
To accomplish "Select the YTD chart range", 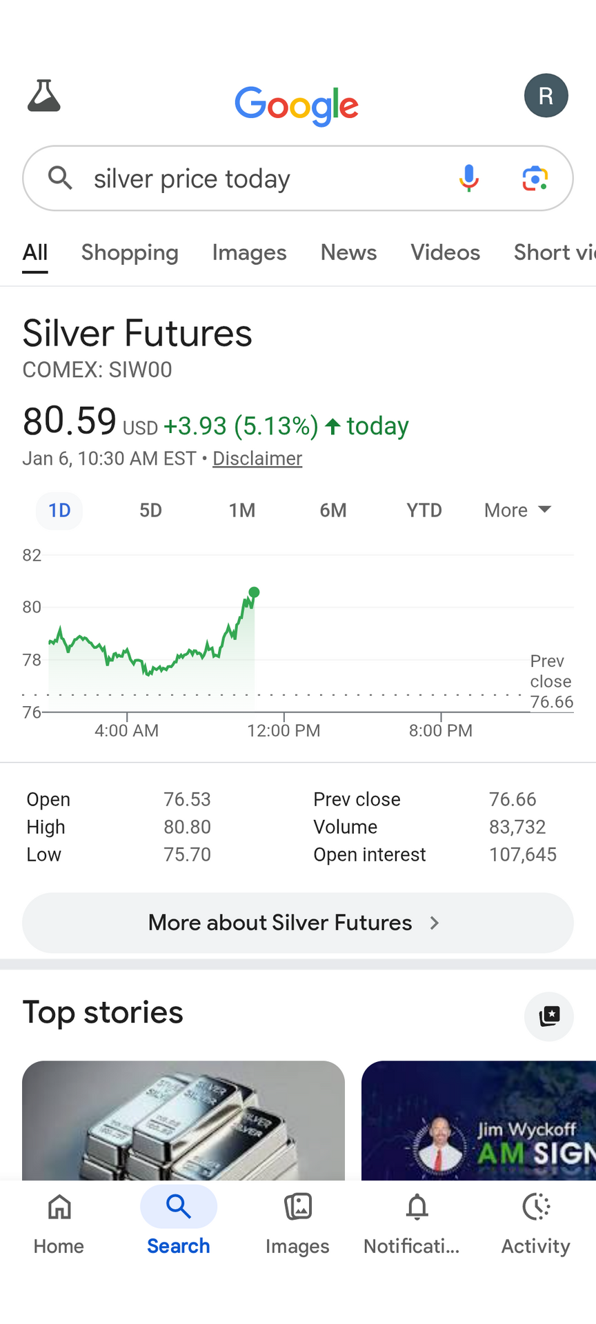I will [424, 510].
